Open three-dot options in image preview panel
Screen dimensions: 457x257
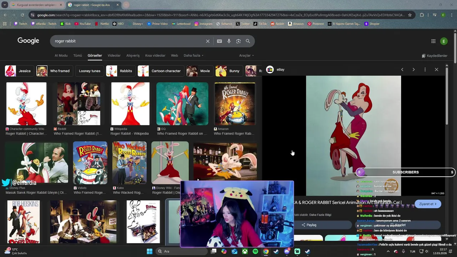point(425,70)
